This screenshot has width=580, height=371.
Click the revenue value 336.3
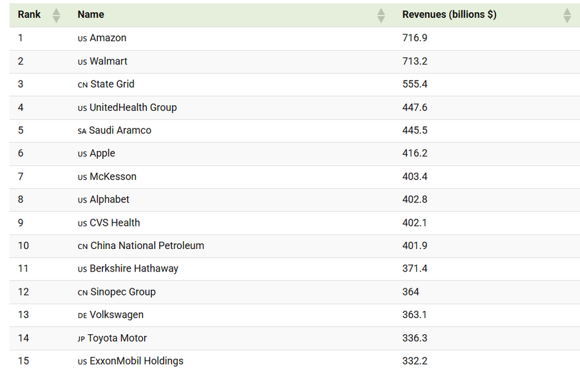pos(414,338)
